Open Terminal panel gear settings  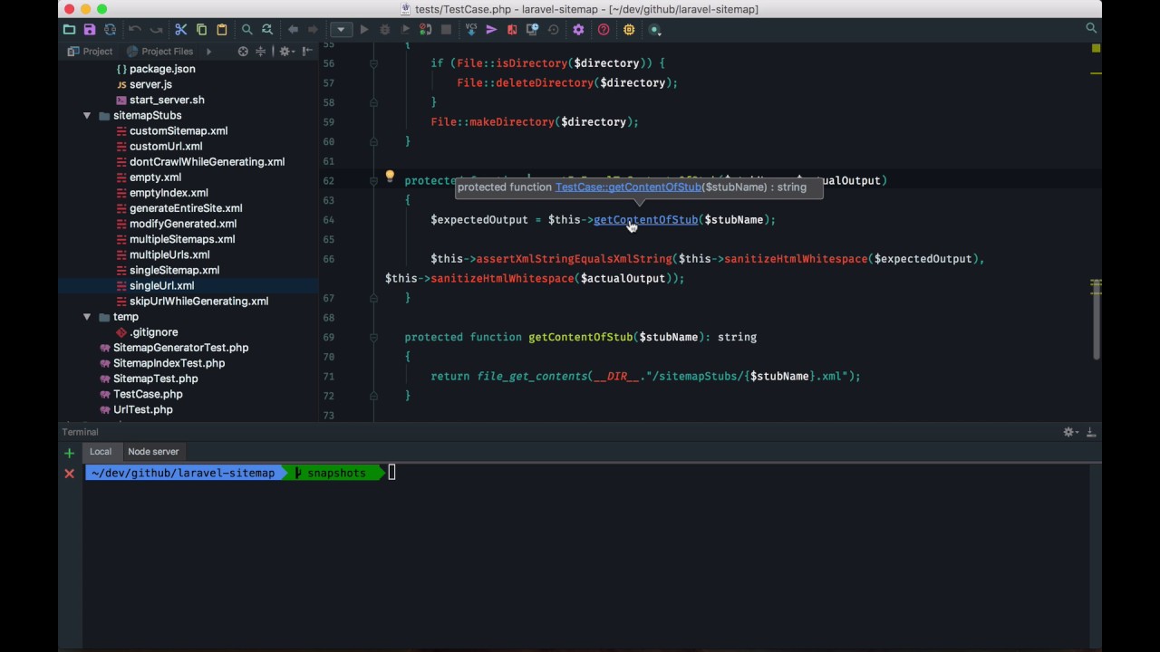1070,433
